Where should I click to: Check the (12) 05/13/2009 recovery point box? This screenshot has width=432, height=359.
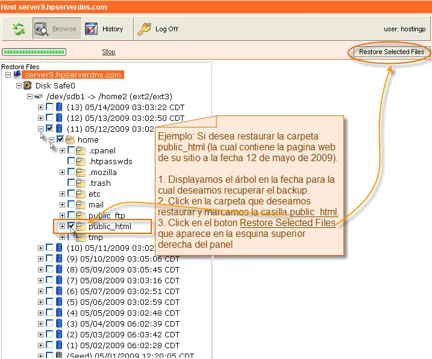49,117
